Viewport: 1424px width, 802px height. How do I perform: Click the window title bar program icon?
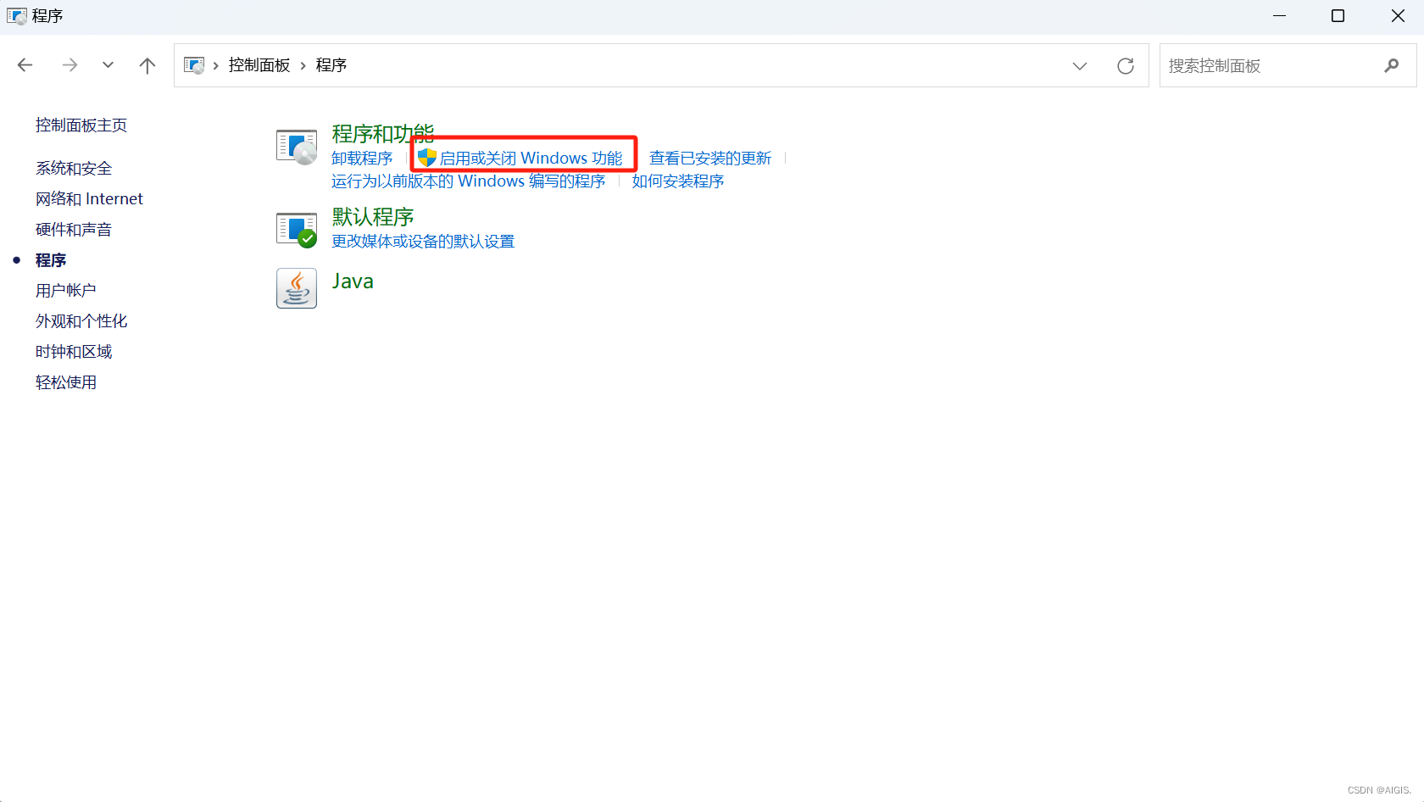tap(17, 16)
